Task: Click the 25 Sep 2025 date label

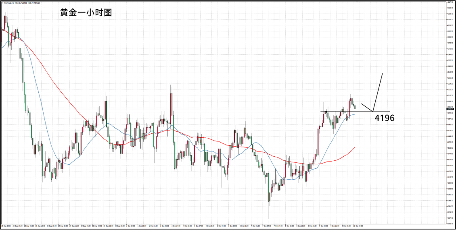Action: click(x=6, y=226)
